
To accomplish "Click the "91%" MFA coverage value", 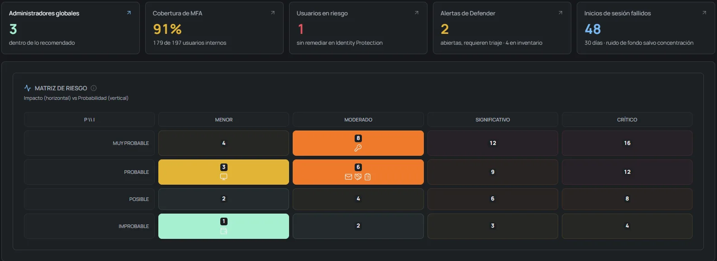I will pyautogui.click(x=167, y=29).
